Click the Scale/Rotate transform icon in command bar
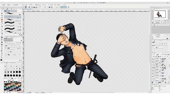Image resolution: width=170 pixels, height=95 pixels. click(52, 7)
